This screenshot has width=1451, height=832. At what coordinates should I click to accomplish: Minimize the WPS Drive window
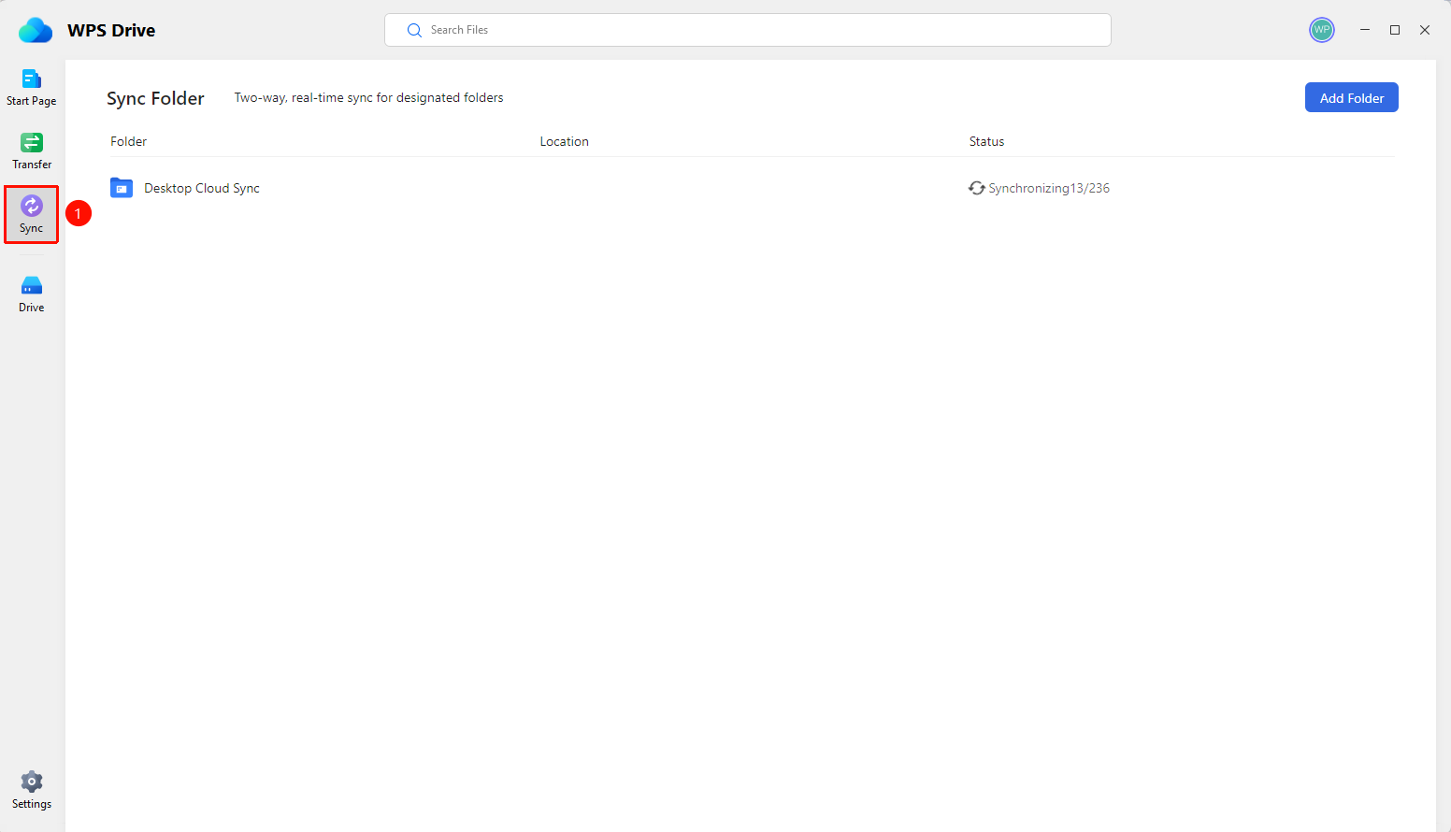1365,30
